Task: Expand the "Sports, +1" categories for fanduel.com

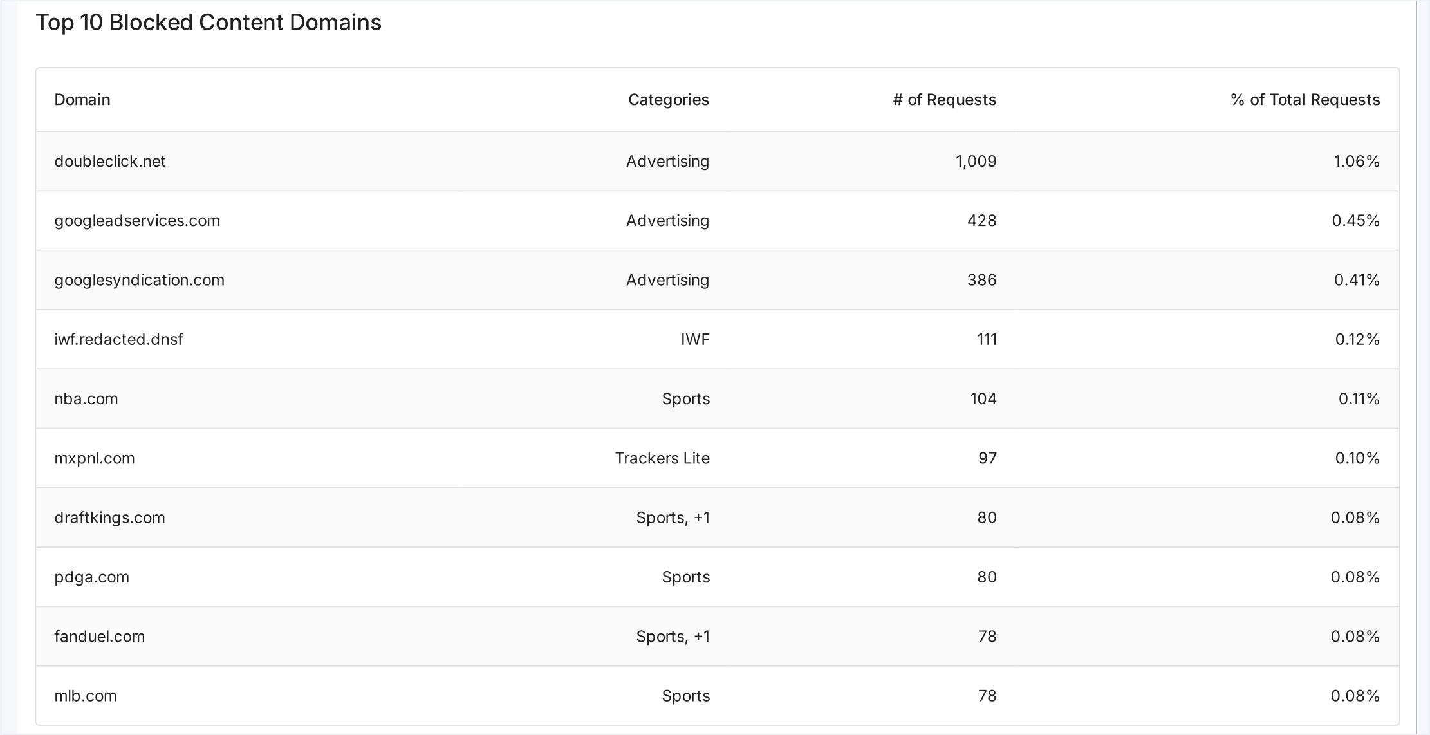Action: click(673, 637)
